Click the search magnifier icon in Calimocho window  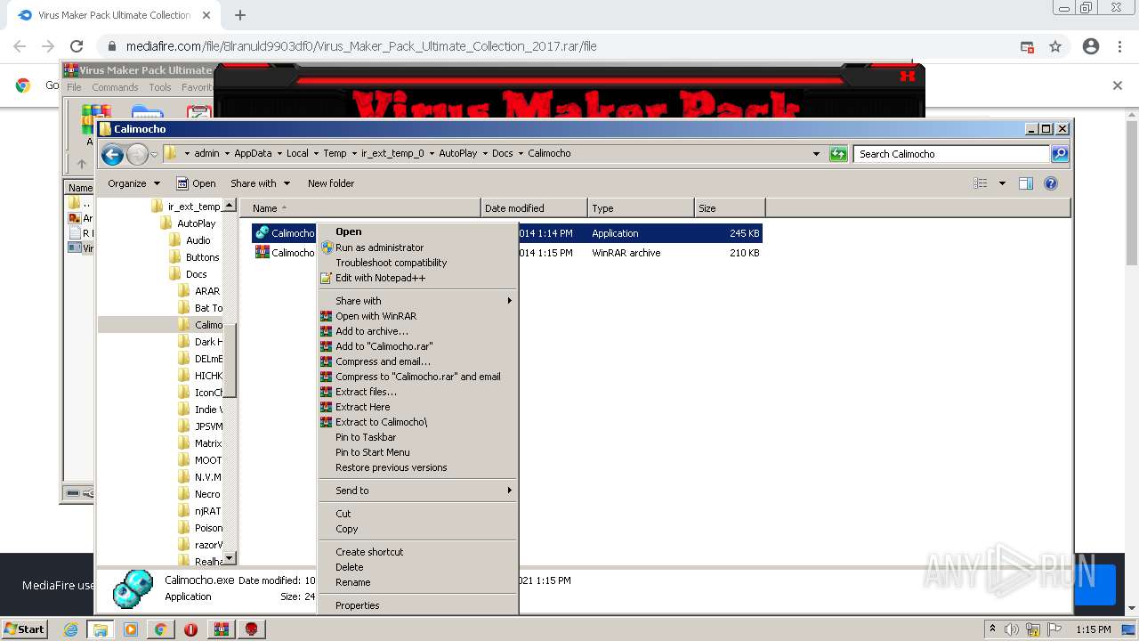[1060, 154]
